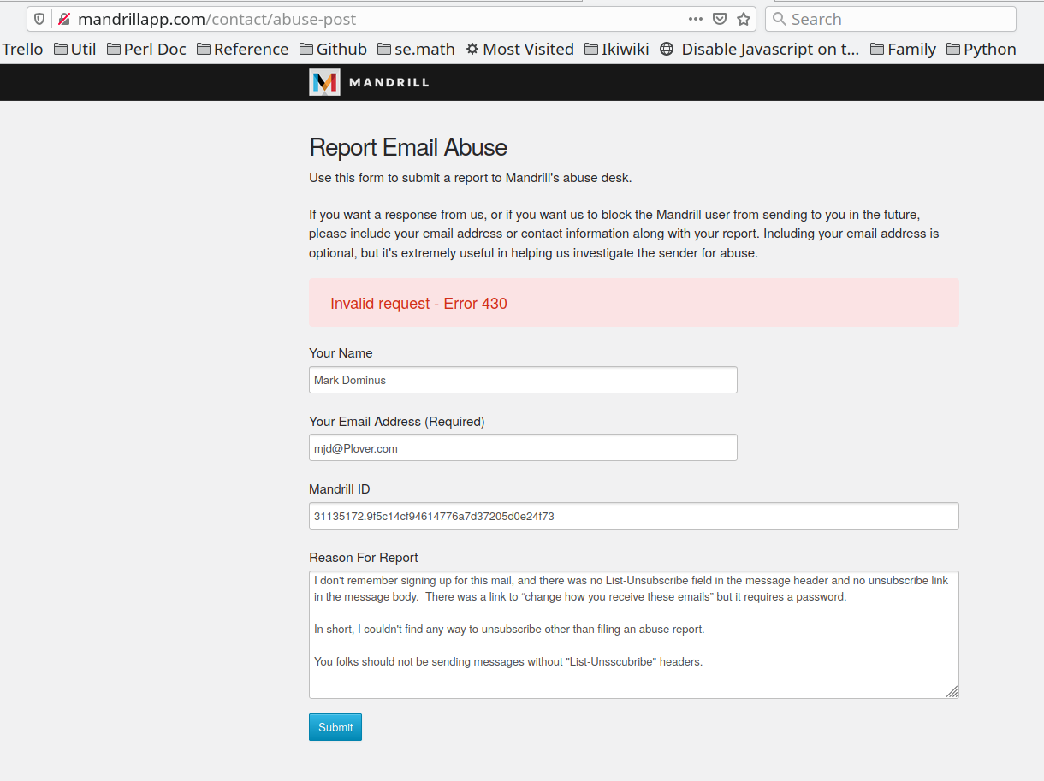Click the Your Name label
The image size is (1044, 781).
[x=341, y=352]
